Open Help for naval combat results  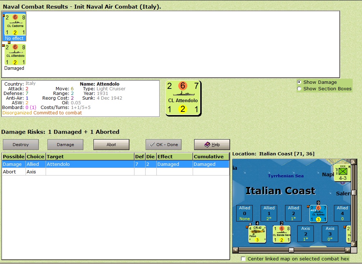[212, 145]
